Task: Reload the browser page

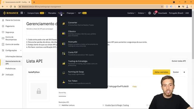Action: pos(11,7)
